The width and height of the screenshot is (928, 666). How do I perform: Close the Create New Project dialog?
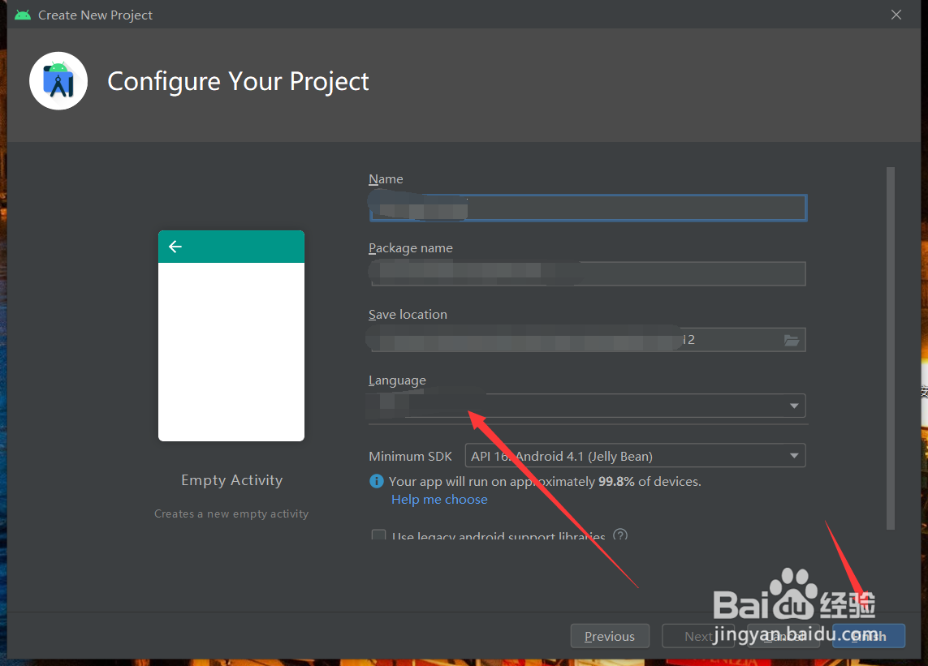(896, 15)
